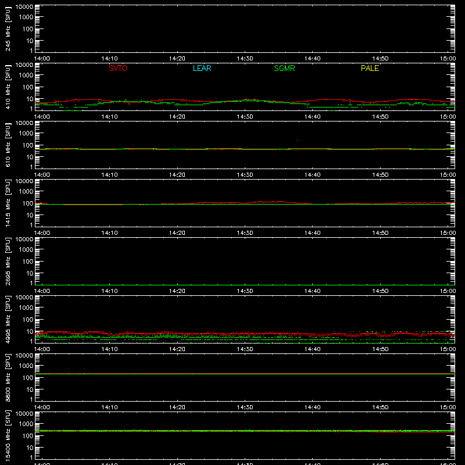Image resolution: width=465 pixels, height=465 pixels.
Task: Click the 1000 tick label on 2695 MHz plot
Action: (26, 249)
